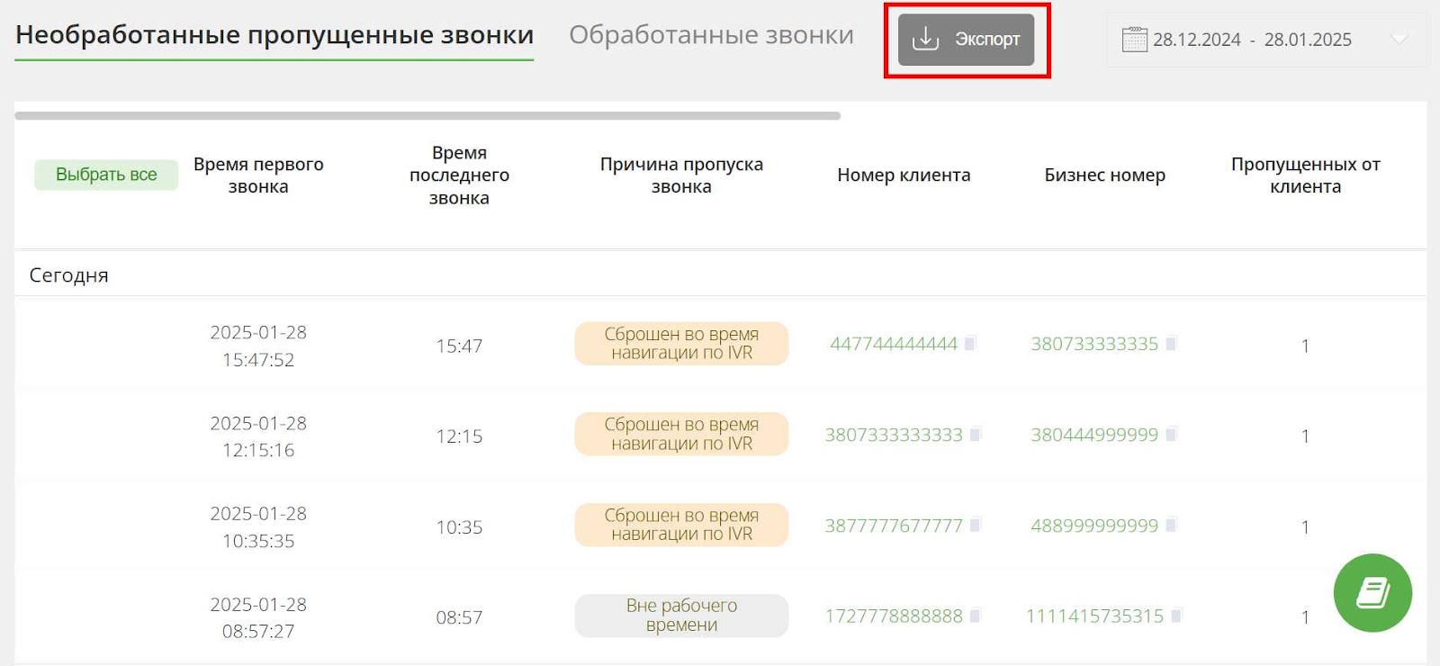Copy client number 1727778888888 via its icon
The image size is (1440, 666).
[976, 616]
